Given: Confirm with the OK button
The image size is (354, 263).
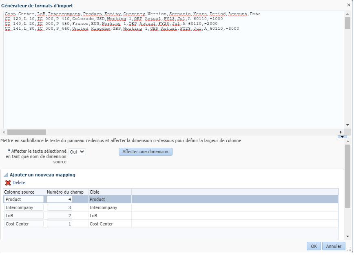Looking at the screenshot, I should click(314, 246).
